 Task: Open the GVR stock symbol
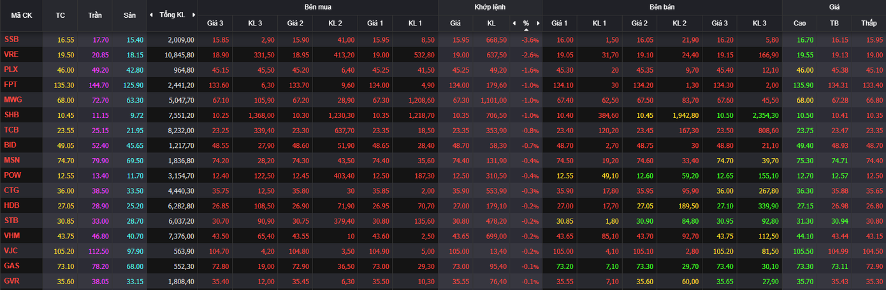coord(12,280)
